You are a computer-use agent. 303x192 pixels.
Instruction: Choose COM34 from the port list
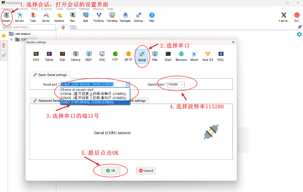95,94
